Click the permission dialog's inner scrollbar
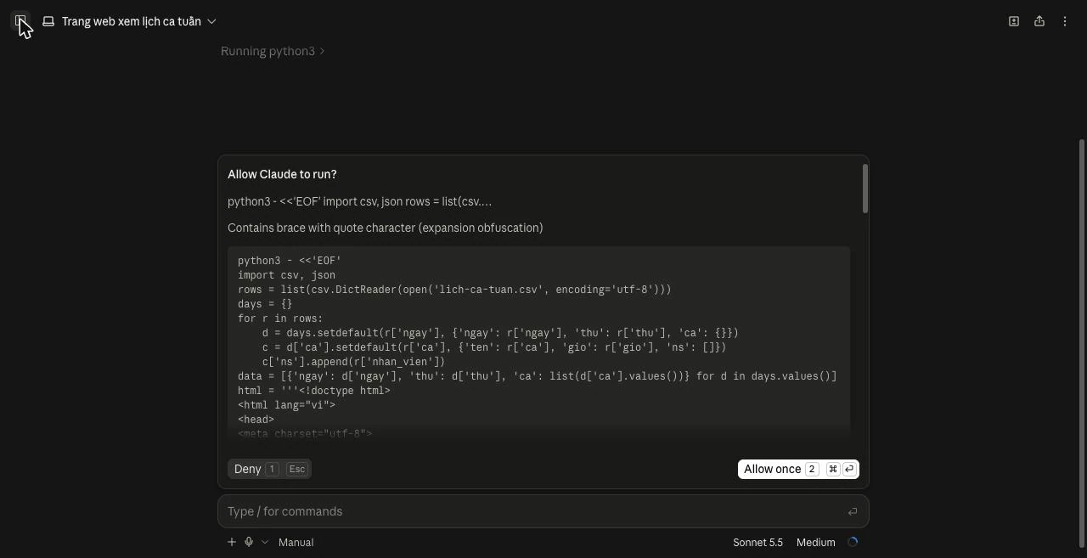1087x558 pixels. pyautogui.click(x=865, y=189)
